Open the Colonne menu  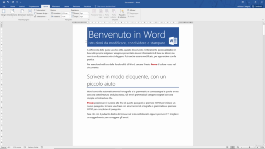pos(30,13)
